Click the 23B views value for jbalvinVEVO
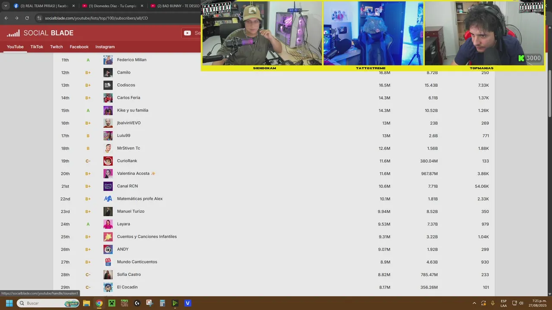 433,123
